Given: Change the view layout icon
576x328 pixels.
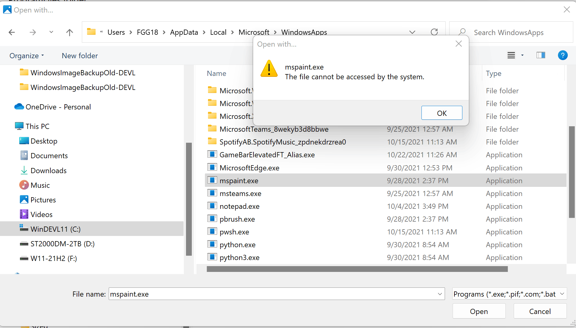Looking at the screenshot, I should coord(511,55).
